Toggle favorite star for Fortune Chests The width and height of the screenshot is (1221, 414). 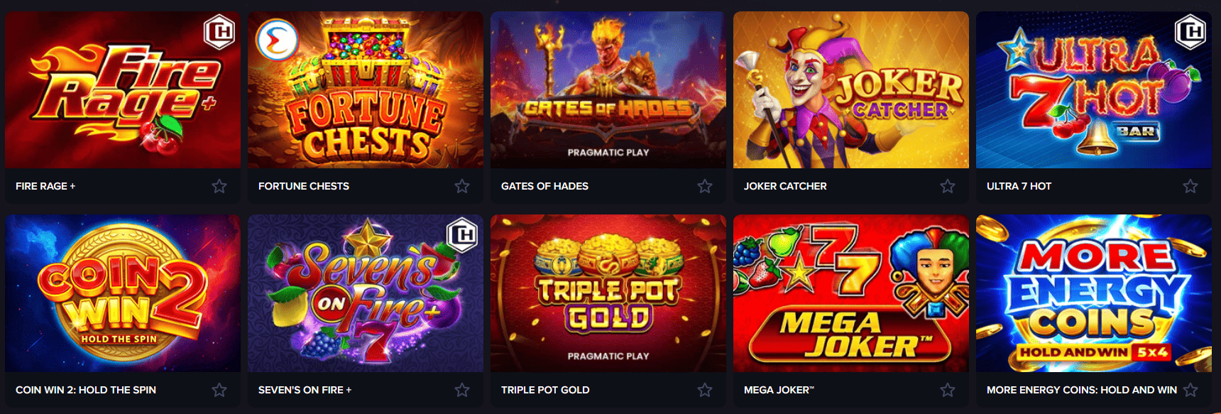click(x=462, y=186)
